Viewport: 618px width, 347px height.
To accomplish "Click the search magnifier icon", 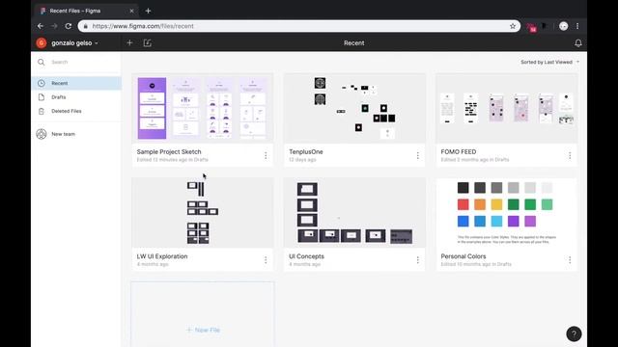I will [x=41, y=62].
